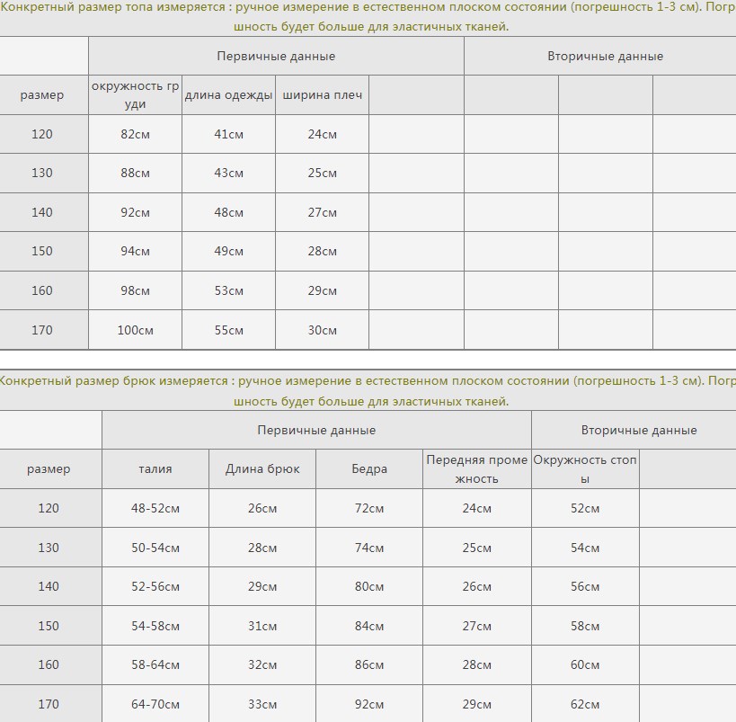Image resolution: width=736 pixels, height=722 pixels.
Task: Click clothing length 49см
Action: [x=228, y=252]
